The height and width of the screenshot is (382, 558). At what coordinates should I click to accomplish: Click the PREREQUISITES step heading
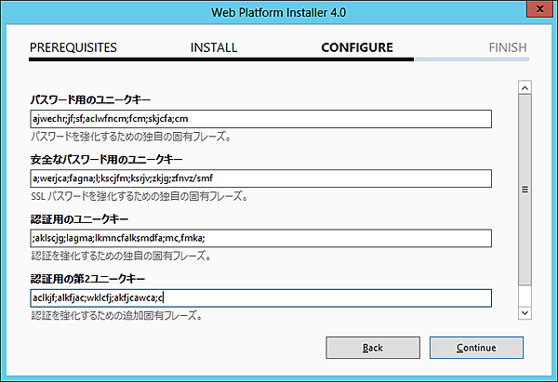73,47
